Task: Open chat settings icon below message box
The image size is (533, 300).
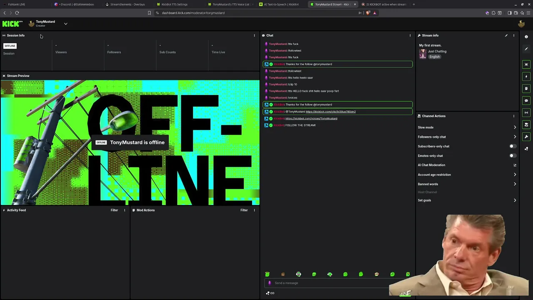Action: coord(268,293)
